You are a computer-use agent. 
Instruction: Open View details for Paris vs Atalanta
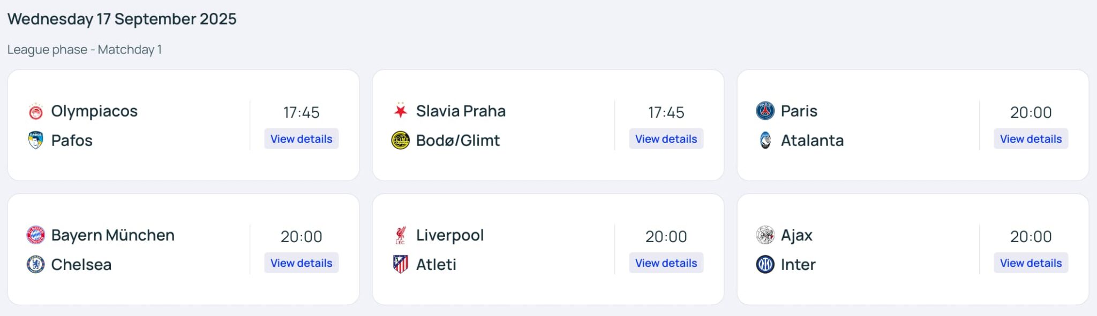point(1031,139)
